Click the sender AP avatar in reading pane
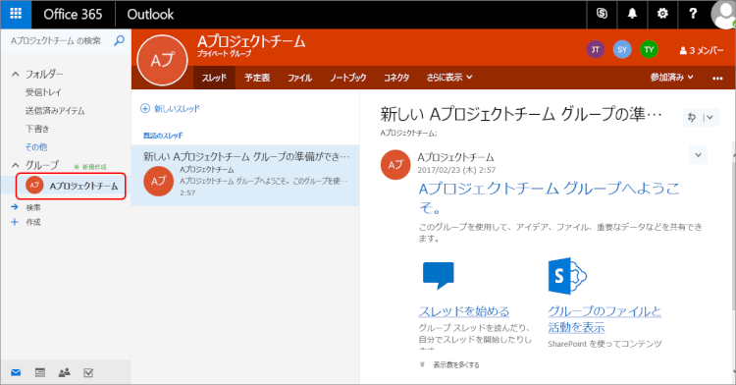736x385 pixels. click(395, 165)
